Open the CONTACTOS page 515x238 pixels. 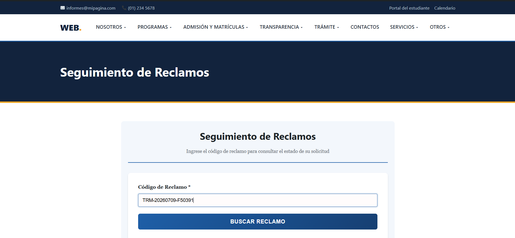coord(365,27)
